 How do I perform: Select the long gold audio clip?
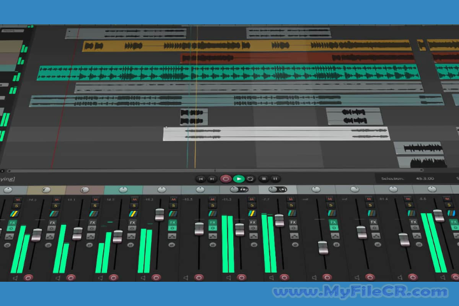point(247,46)
